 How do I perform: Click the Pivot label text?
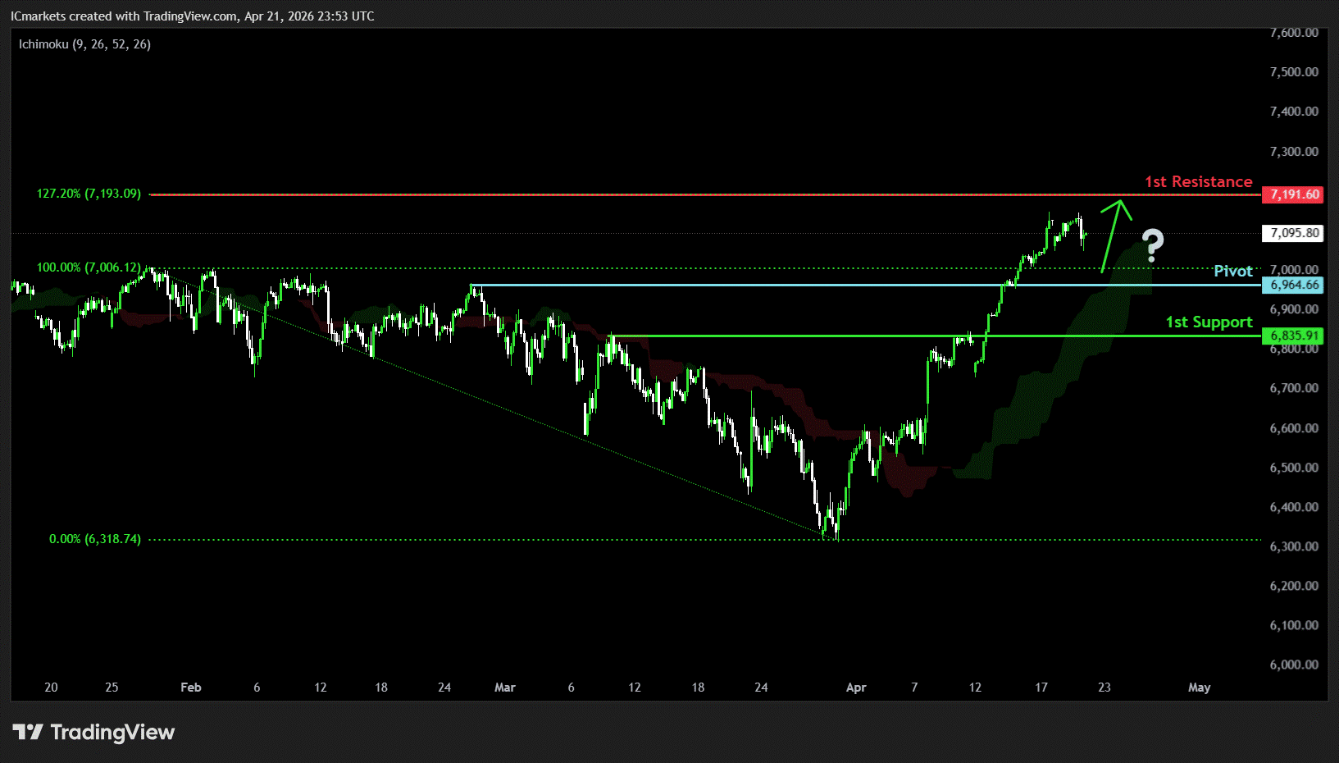point(1232,271)
